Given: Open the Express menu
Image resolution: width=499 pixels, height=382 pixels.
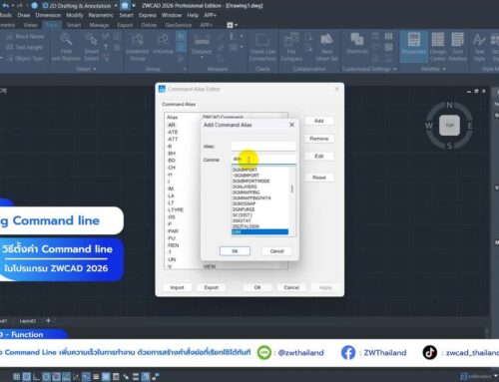Looking at the screenshot, I should (148, 15).
